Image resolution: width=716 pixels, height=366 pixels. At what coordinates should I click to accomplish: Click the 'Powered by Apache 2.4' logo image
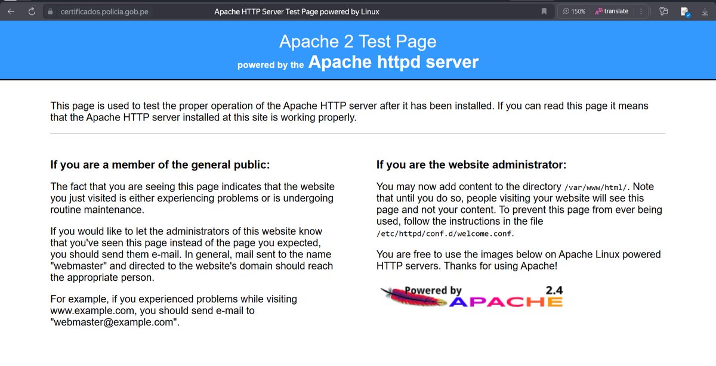click(471, 296)
